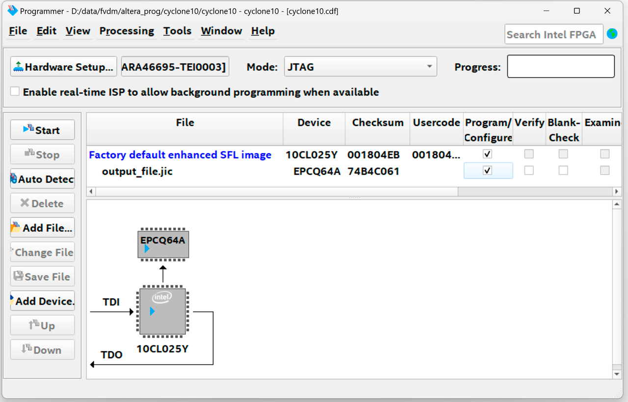
Task: Toggle Verify checkbox for output_file.jic row
Action: point(529,171)
